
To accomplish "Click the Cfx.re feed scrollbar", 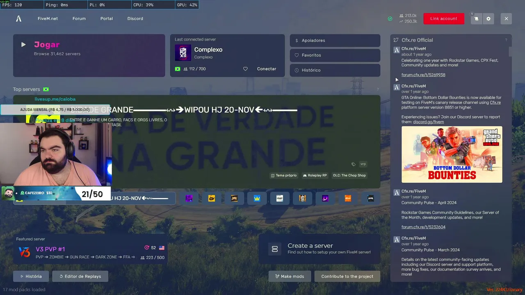I will coord(510,52).
